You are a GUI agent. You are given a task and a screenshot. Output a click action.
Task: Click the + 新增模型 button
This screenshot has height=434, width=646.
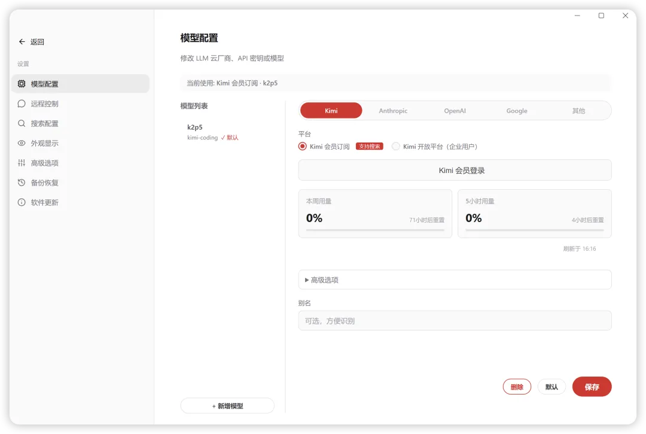(227, 405)
